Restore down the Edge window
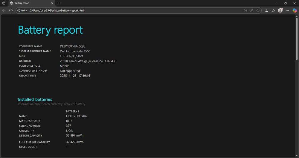Image resolution: width=299 pixels, height=158 pixels. [x=286, y=3]
